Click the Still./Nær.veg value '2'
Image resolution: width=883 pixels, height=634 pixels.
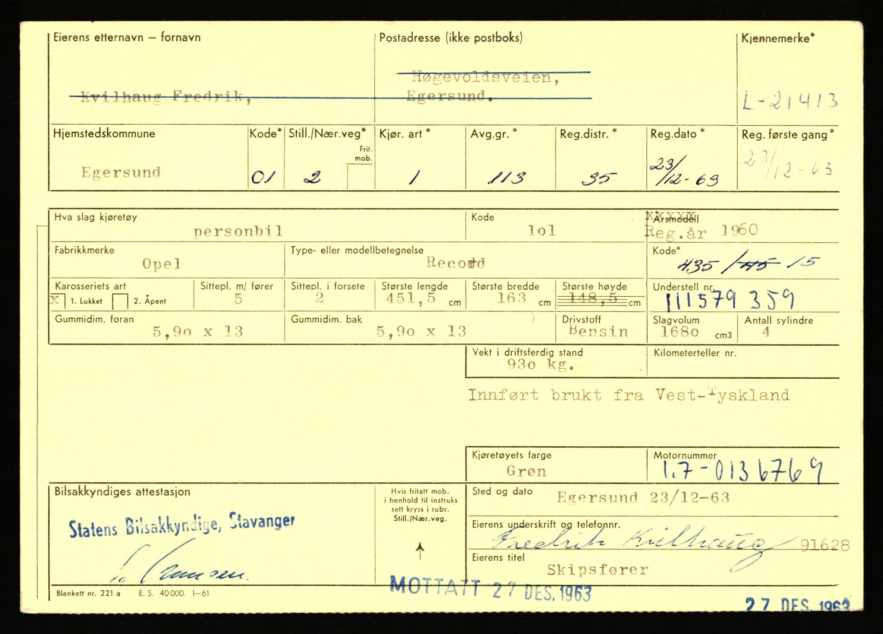pyautogui.click(x=312, y=177)
